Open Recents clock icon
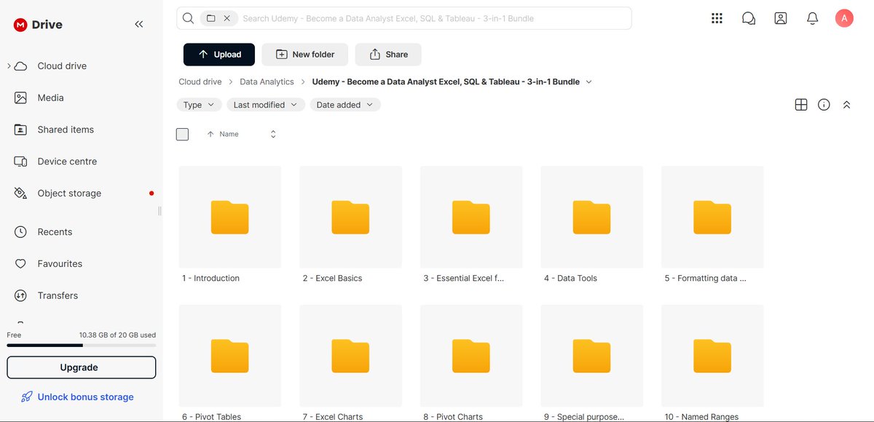The height and width of the screenshot is (422, 874). coord(21,232)
